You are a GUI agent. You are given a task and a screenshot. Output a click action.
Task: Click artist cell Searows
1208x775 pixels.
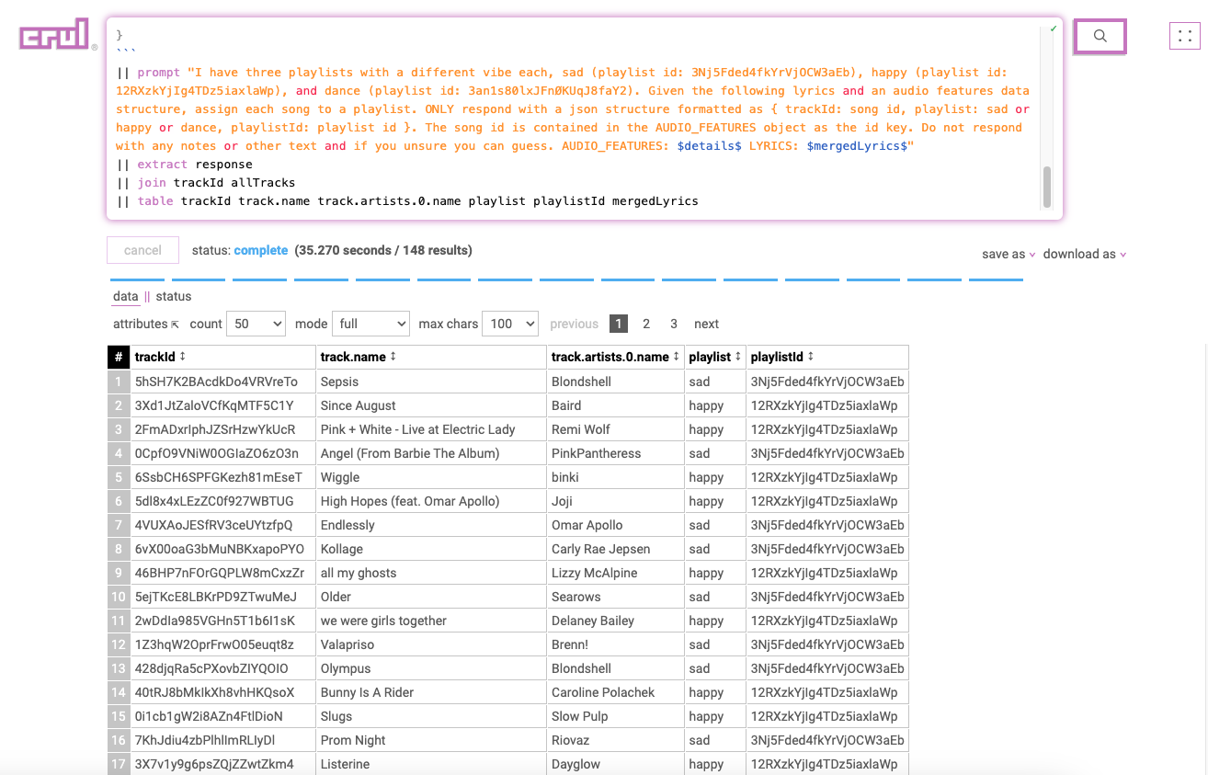[x=616, y=597]
